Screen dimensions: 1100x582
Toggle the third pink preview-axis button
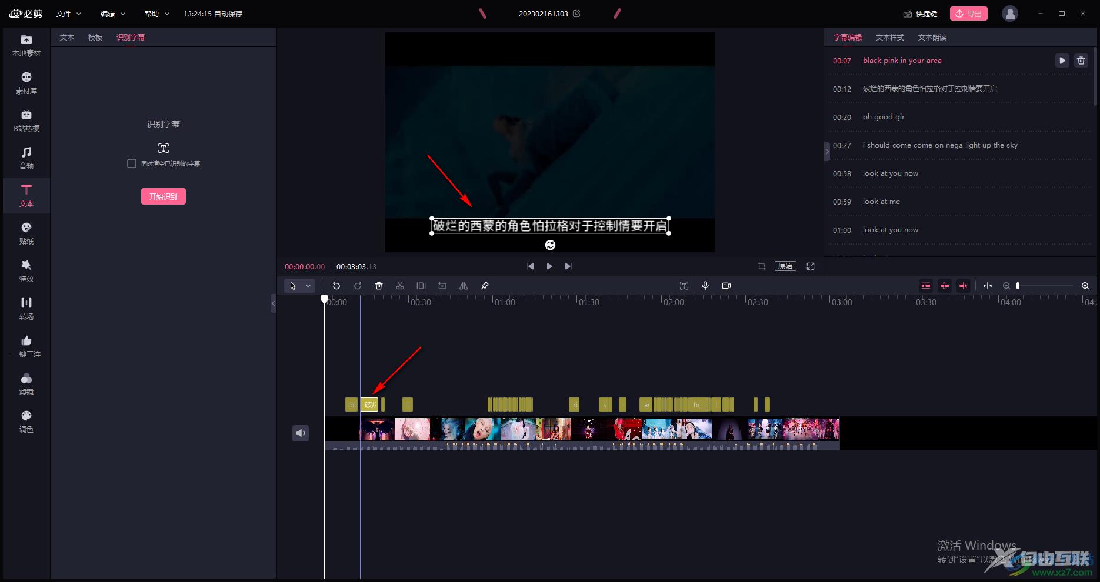964,286
